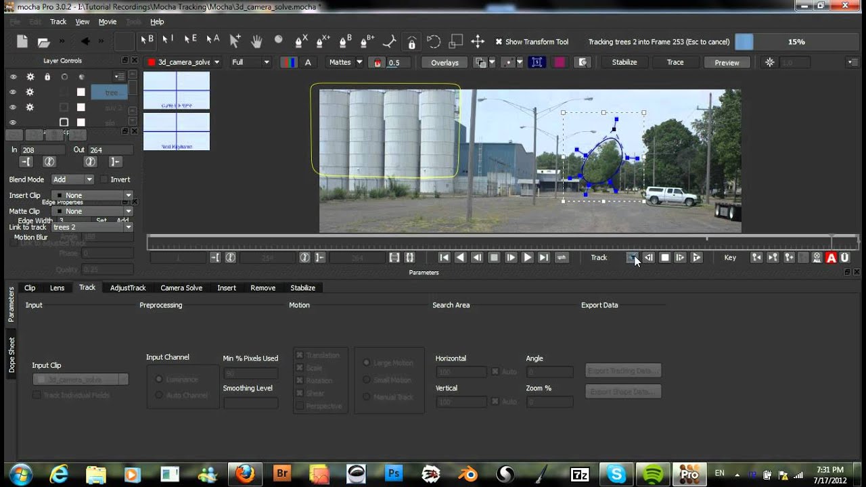Enable the Invert checkbox
This screenshot has width=866, height=487.
[104, 179]
